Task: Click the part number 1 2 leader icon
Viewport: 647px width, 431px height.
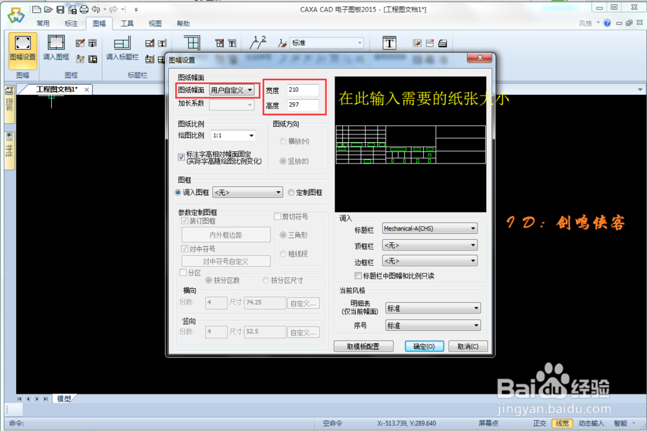Action: pyautogui.click(x=258, y=43)
